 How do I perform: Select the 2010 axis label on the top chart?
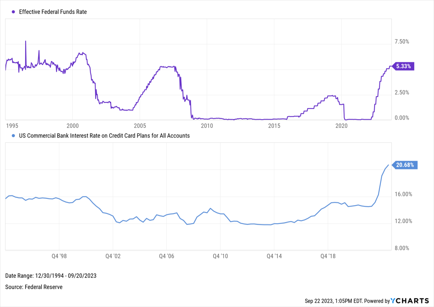(207, 126)
